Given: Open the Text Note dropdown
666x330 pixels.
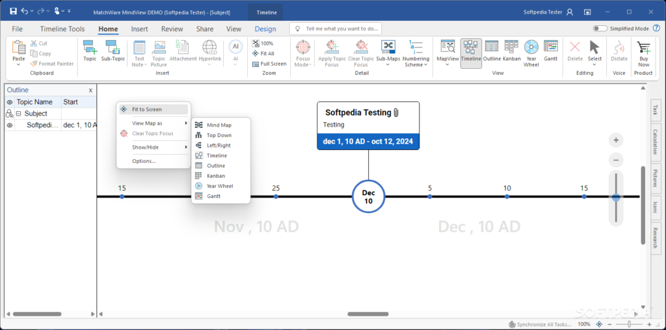Looking at the screenshot, I should click(146, 65).
